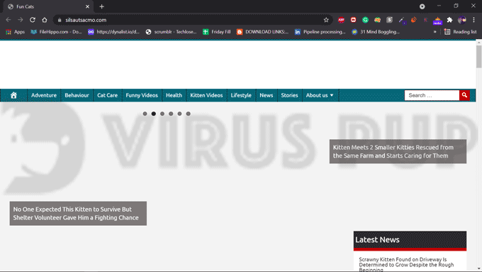This screenshot has width=482, height=272.
Task: Open the Apps bookmarks shortcut
Action: (x=16, y=32)
